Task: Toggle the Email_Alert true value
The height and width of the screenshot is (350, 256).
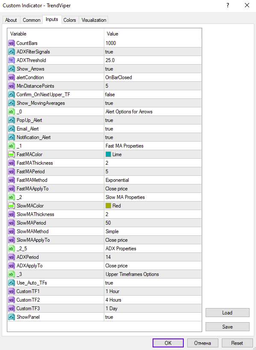Action: click(x=153, y=129)
